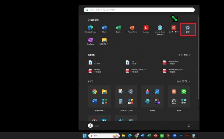The height and width of the screenshot is (139, 224).
Task: Click the taskbar 検索 search box
Action: tap(104, 136)
